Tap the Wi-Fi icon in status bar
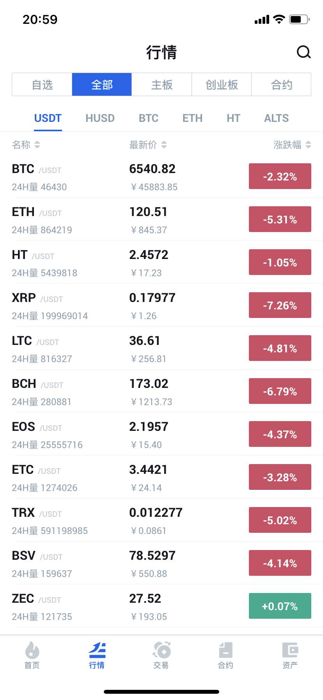323x700 pixels. (x=279, y=19)
